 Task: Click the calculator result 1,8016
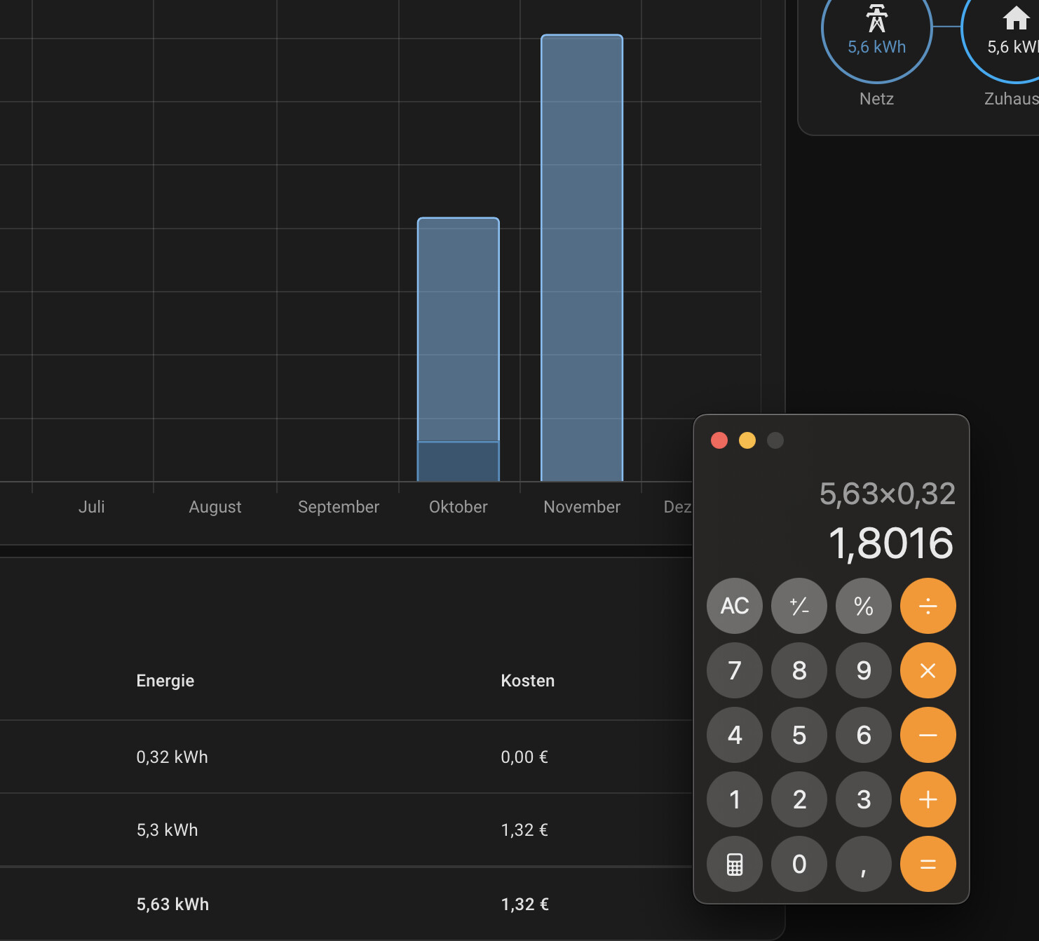click(x=890, y=543)
